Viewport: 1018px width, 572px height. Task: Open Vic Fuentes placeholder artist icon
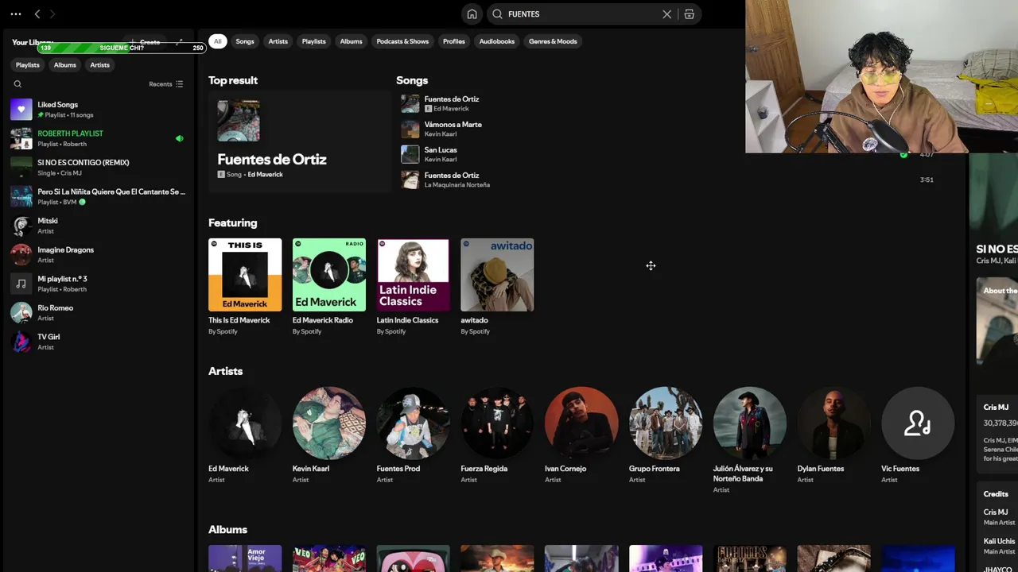point(918,423)
